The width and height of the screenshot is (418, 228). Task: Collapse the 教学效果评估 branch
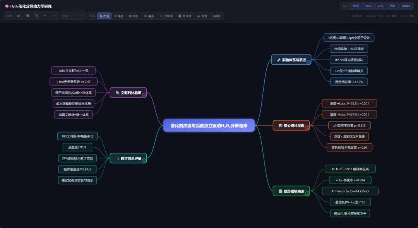tap(144, 161)
